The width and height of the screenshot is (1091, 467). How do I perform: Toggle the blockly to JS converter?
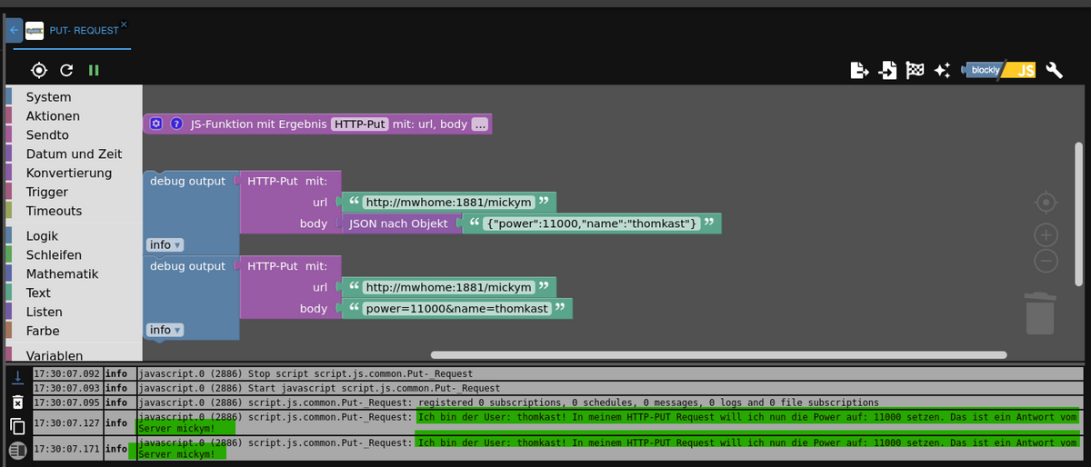point(999,70)
